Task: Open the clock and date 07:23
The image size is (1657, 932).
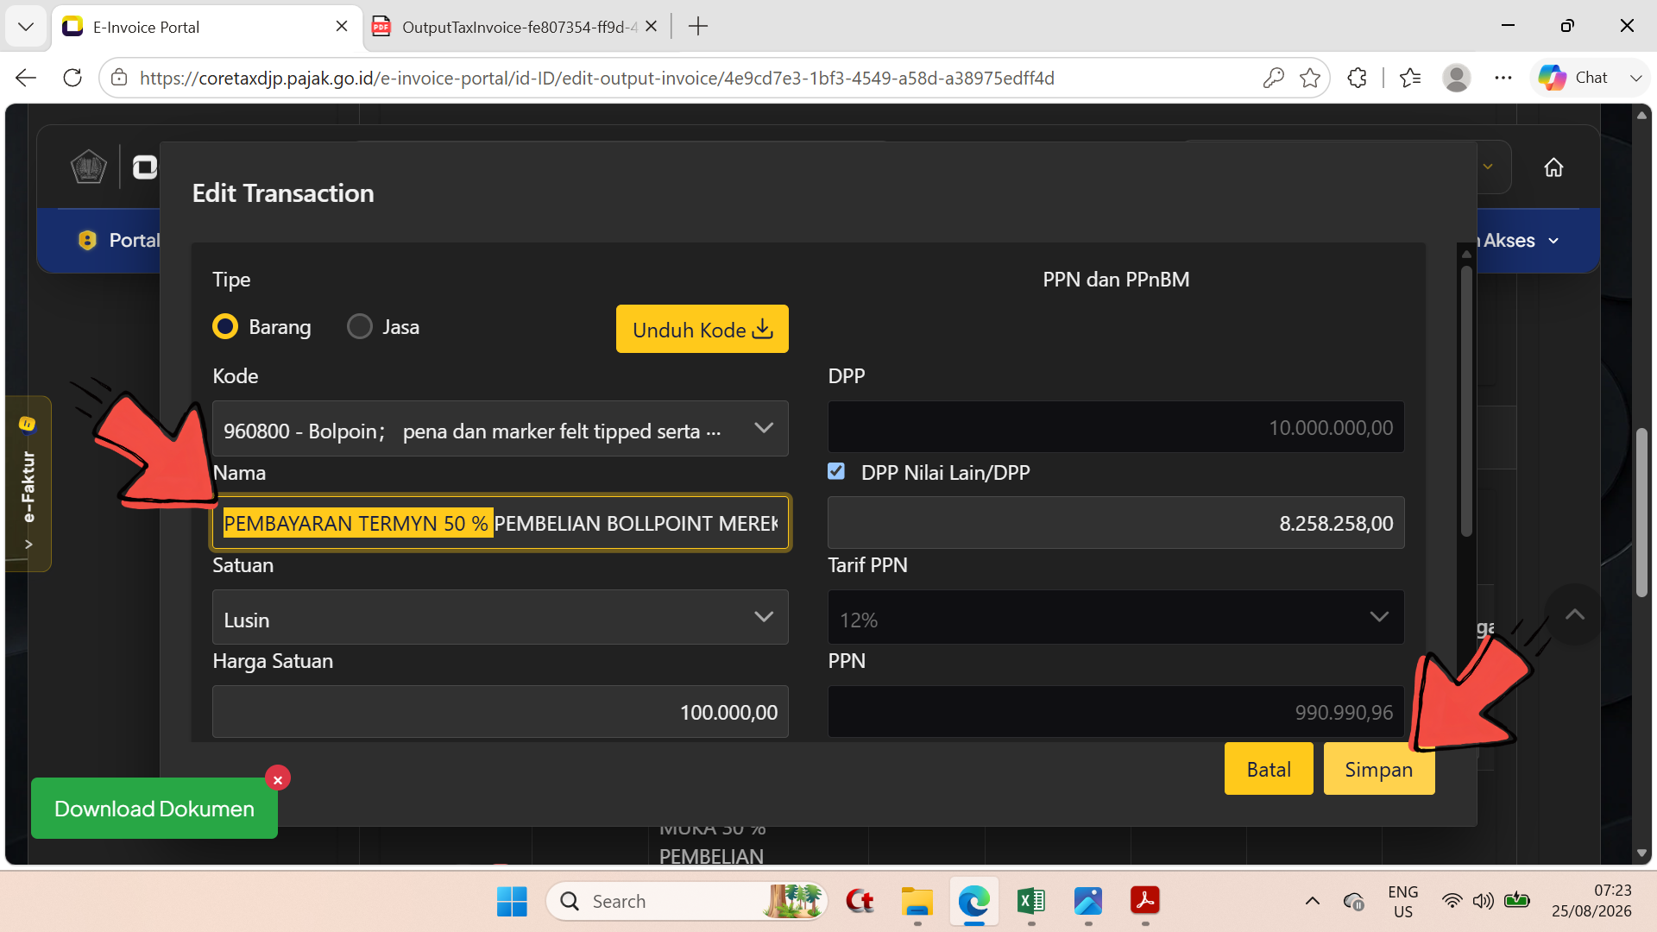Action: tap(1591, 901)
